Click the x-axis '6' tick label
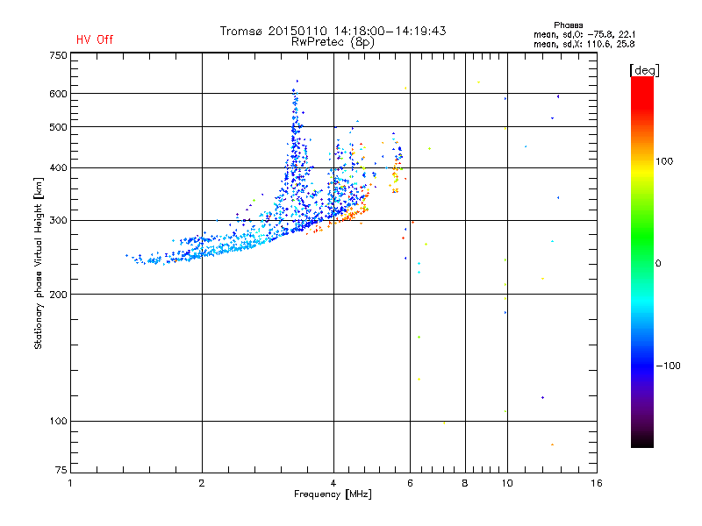 point(410,483)
